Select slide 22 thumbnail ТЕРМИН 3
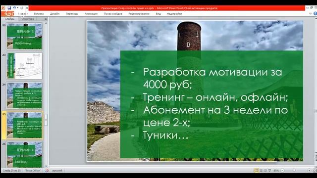This screenshot has width=317, height=178. click(24, 36)
